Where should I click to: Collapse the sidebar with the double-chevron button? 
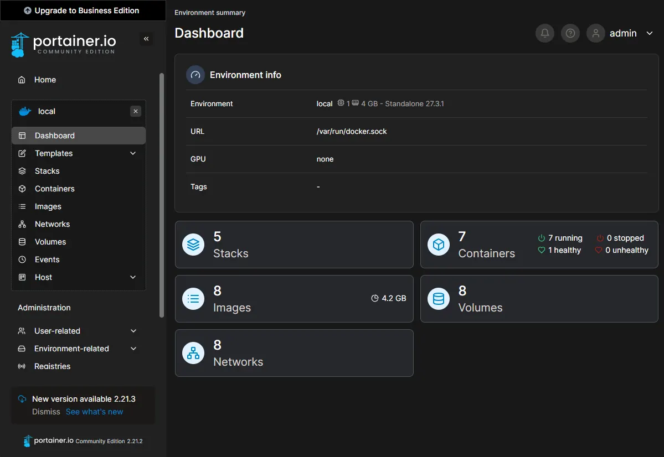click(146, 39)
